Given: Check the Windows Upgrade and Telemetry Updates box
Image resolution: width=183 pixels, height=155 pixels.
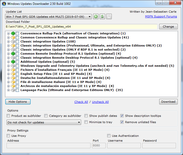Looking at the screenshot, I should [17, 66].
